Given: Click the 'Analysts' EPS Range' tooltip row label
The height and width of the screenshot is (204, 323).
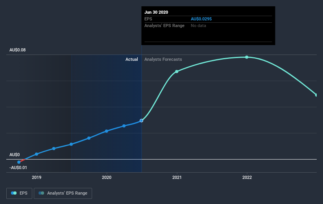Looking at the screenshot, I should [164, 25].
